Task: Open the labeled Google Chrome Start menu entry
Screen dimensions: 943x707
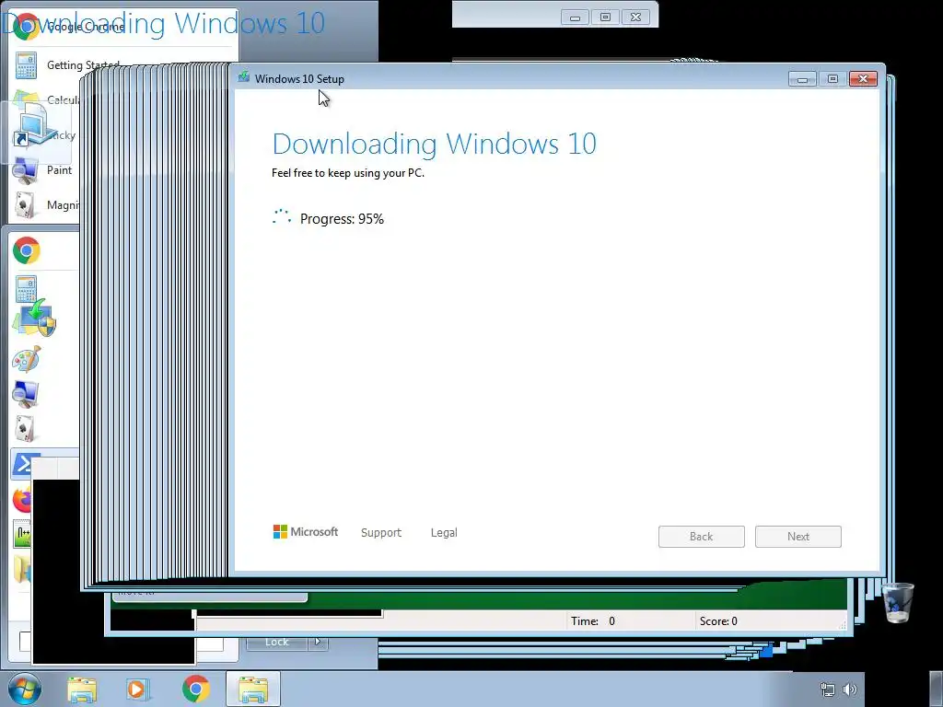Action: click(123, 27)
